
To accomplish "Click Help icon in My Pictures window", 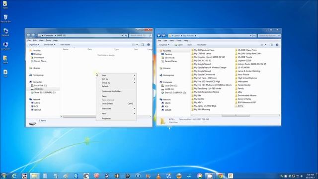I will click(277, 45).
